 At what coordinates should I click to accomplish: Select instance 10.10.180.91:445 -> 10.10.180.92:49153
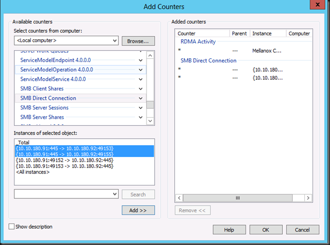pyautogui.click(x=85, y=148)
